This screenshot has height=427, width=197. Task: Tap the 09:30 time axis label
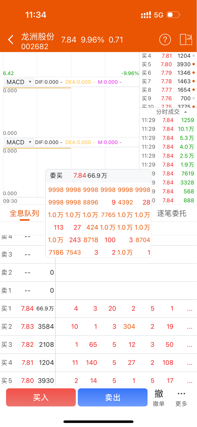10,201
